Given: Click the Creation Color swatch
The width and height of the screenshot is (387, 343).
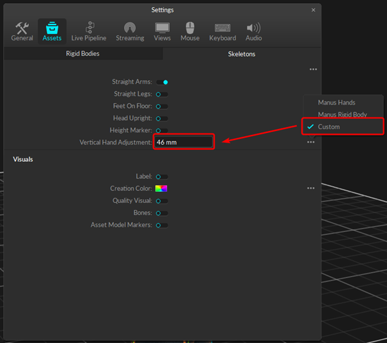Looking at the screenshot, I should (161, 189).
